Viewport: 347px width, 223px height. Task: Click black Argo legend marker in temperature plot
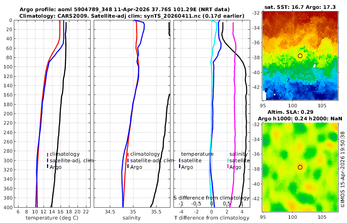[47, 166]
